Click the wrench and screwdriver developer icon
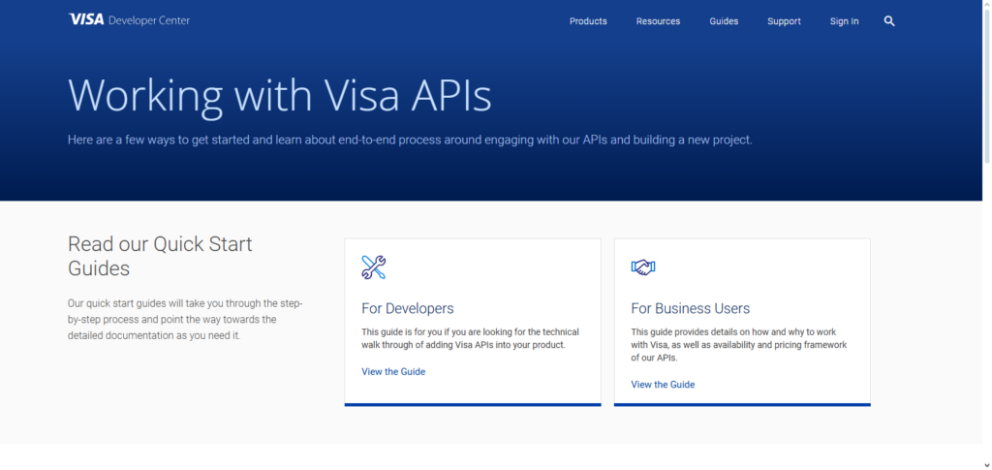The image size is (992, 470). [x=373, y=266]
